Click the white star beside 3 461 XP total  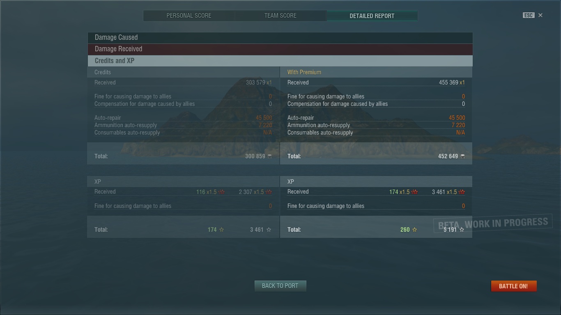269,230
